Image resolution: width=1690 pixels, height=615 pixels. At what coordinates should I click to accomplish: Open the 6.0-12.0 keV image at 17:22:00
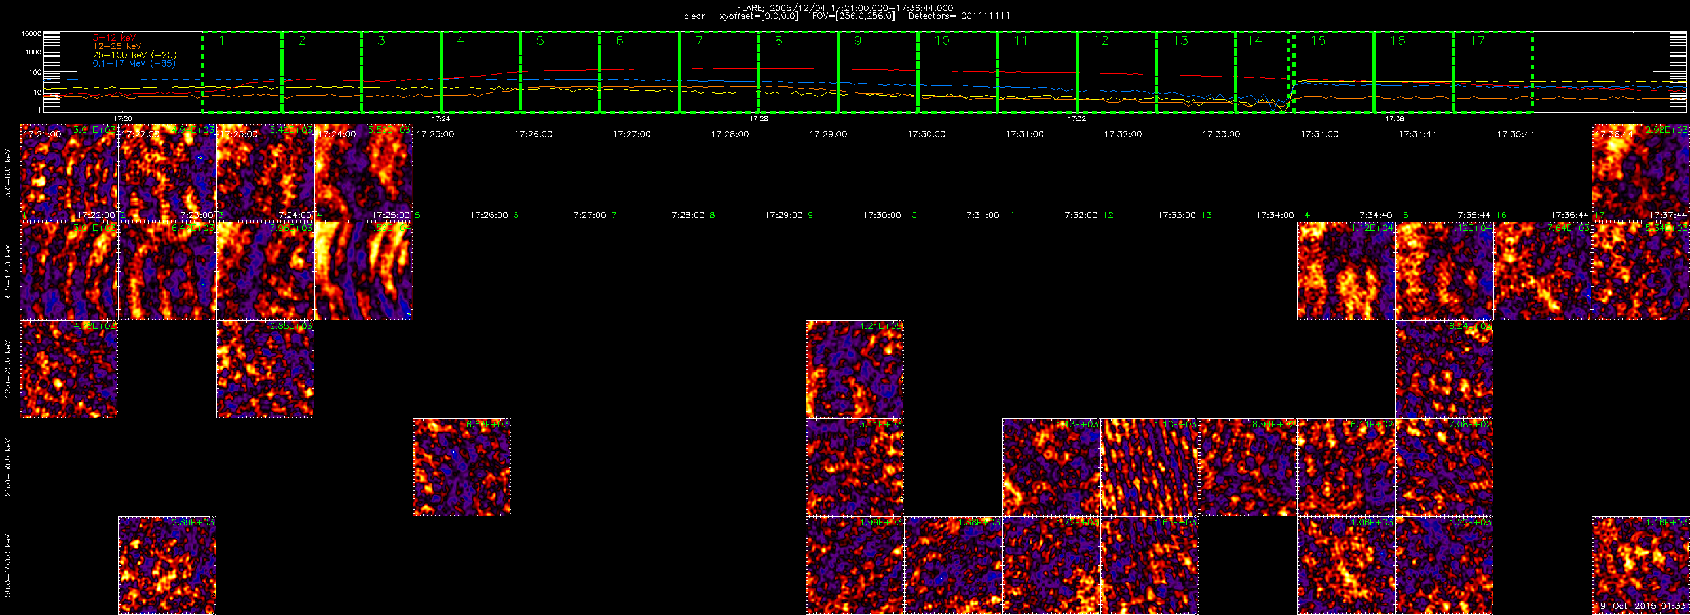(x=167, y=271)
